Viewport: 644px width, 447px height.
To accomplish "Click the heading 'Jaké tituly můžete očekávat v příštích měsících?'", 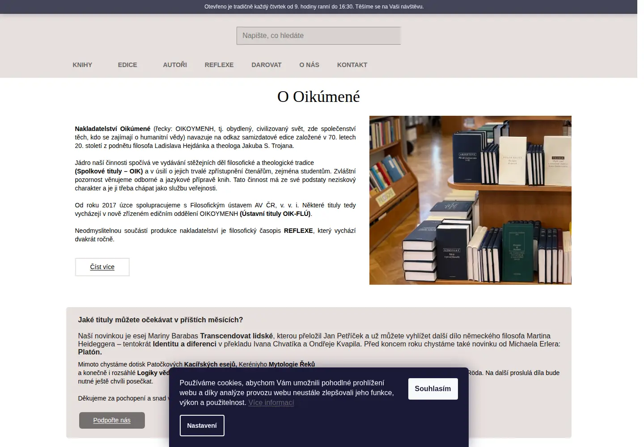I will click(x=161, y=320).
